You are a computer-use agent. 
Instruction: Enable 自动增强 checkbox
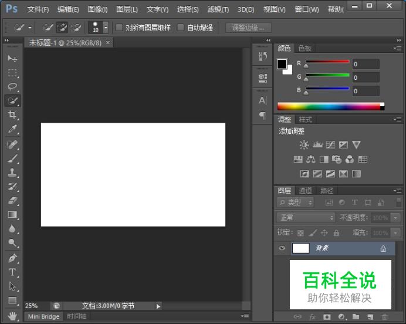tap(181, 28)
